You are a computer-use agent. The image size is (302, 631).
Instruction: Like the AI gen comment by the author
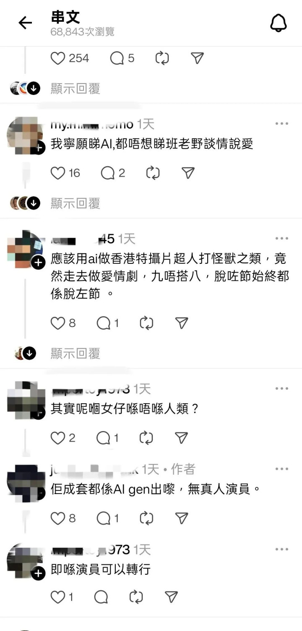58,518
